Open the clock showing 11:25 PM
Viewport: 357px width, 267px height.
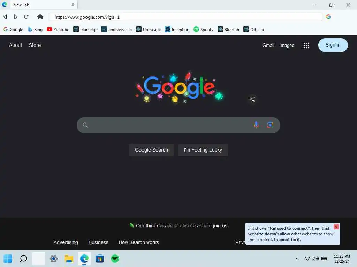coord(342,259)
